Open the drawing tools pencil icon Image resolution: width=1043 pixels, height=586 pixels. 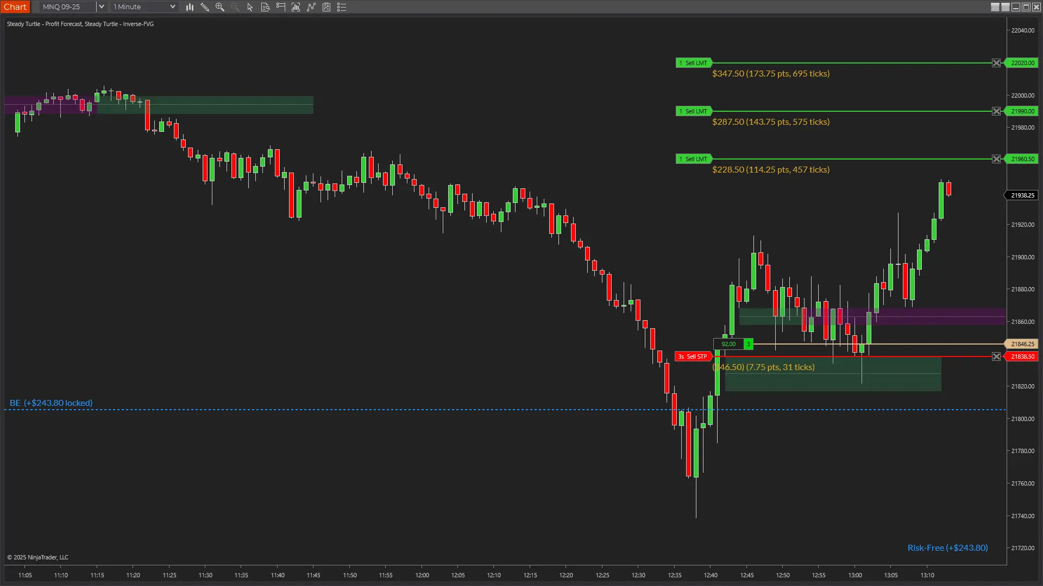tap(205, 7)
